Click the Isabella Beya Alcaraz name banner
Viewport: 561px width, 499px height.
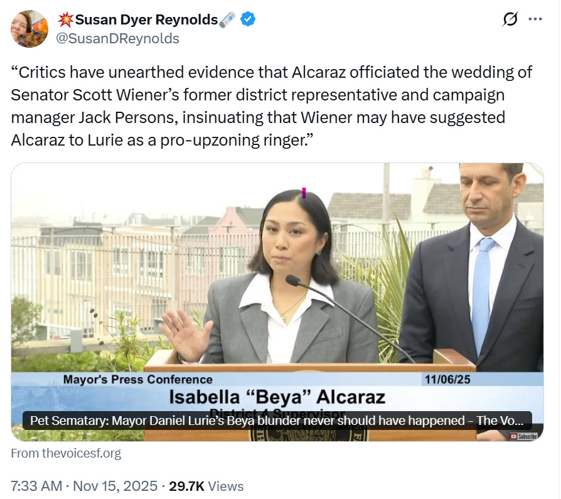[x=277, y=397]
